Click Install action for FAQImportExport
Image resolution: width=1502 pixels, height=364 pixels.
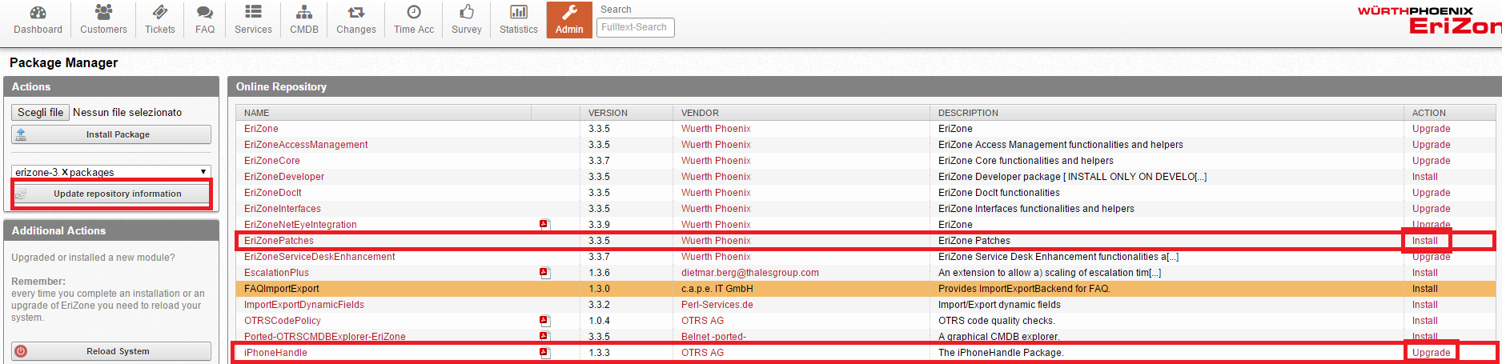tap(1425, 289)
